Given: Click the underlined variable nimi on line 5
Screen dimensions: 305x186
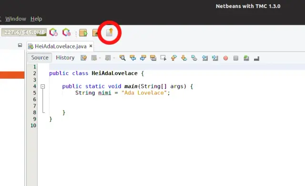Looking at the screenshot, I should 105,93.
